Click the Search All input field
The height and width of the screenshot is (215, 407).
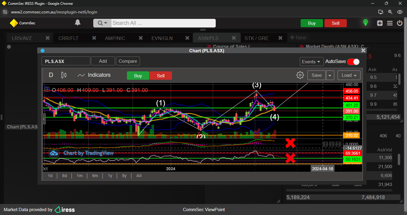pos(163,23)
